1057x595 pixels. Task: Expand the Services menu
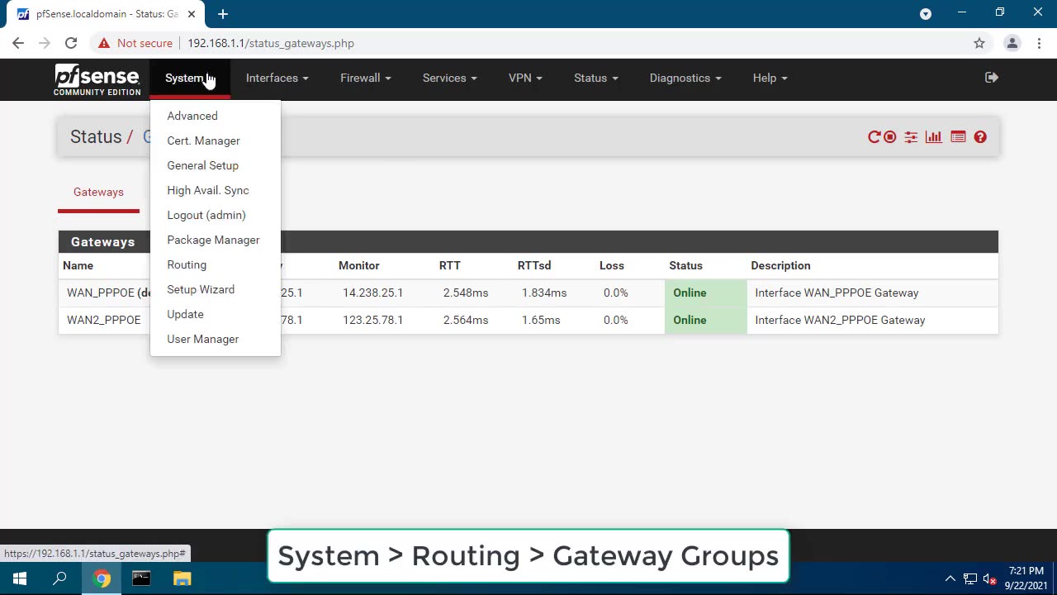click(x=449, y=78)
